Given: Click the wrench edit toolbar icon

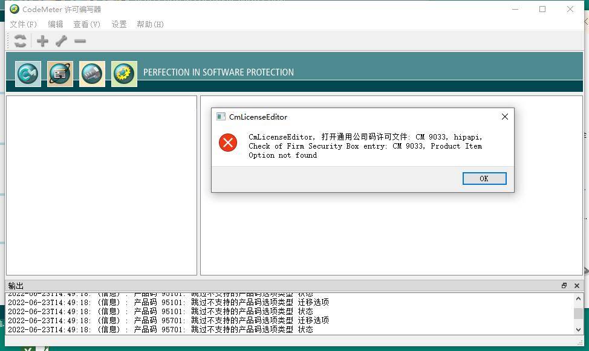Looking at the screenshot, I should click(x=61, y=41).
